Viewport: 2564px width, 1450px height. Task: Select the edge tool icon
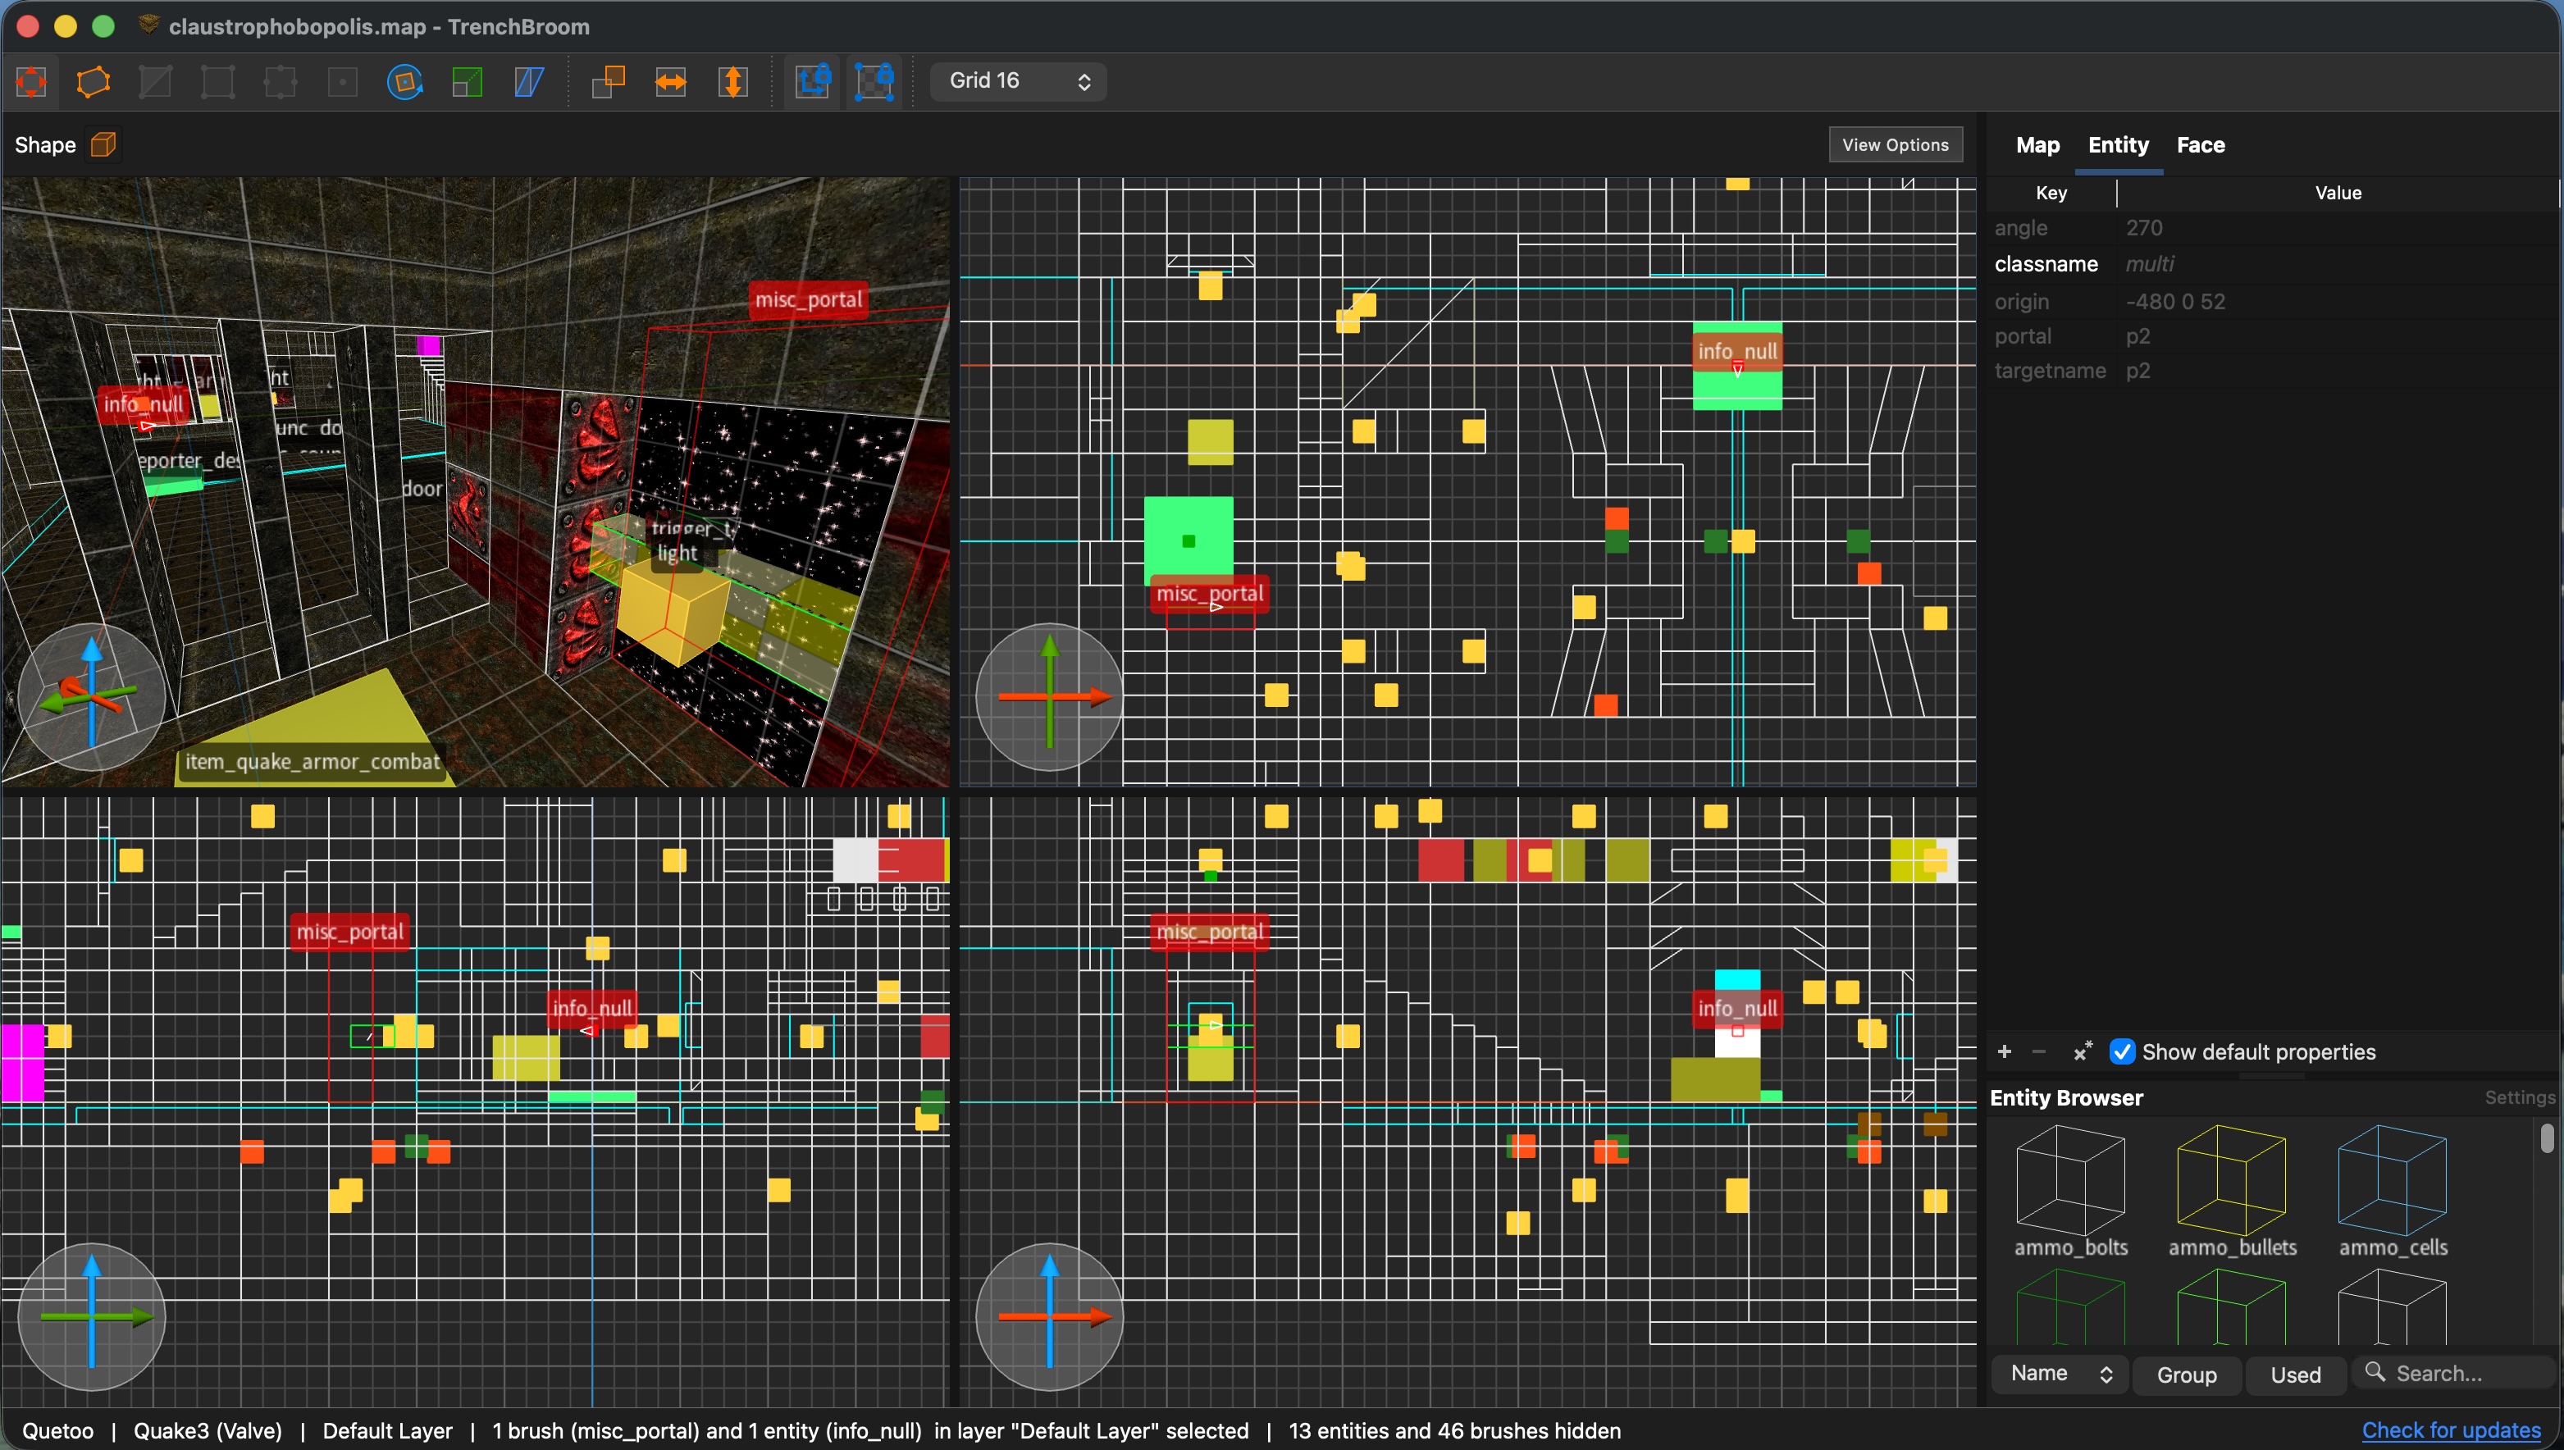click(x=280, y=82)
